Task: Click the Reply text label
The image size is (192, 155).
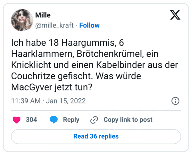Action: pyautogui.click(x=71, y=119)
